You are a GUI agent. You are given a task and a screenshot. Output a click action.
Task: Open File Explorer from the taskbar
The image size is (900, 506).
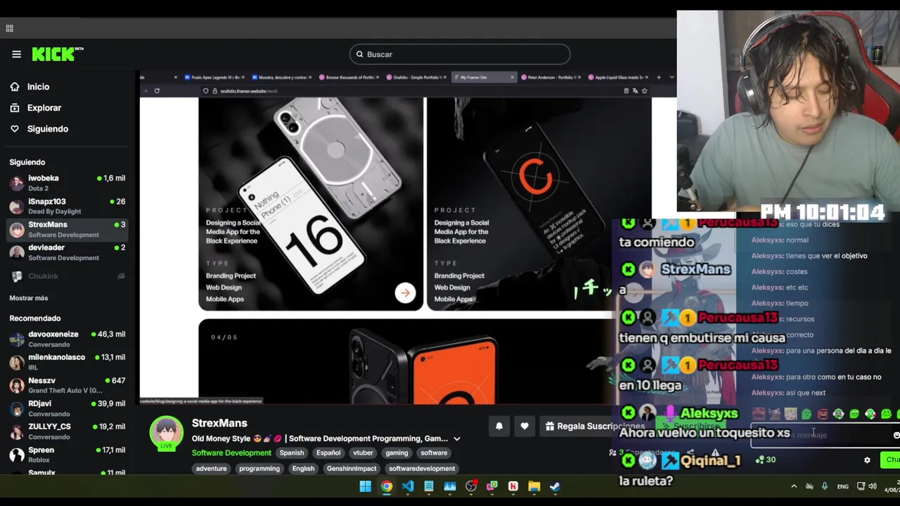point(534,486)
